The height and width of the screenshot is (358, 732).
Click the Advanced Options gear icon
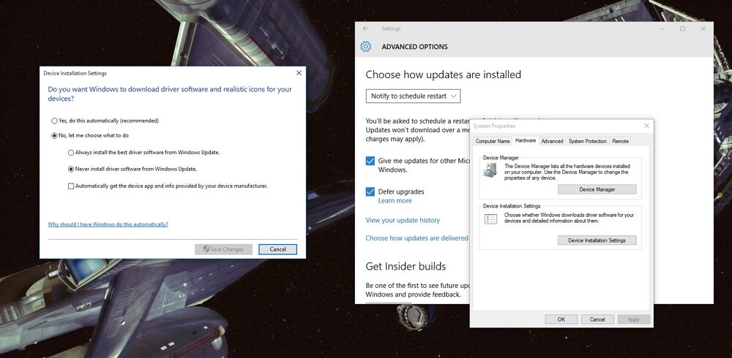pos(365,47)
